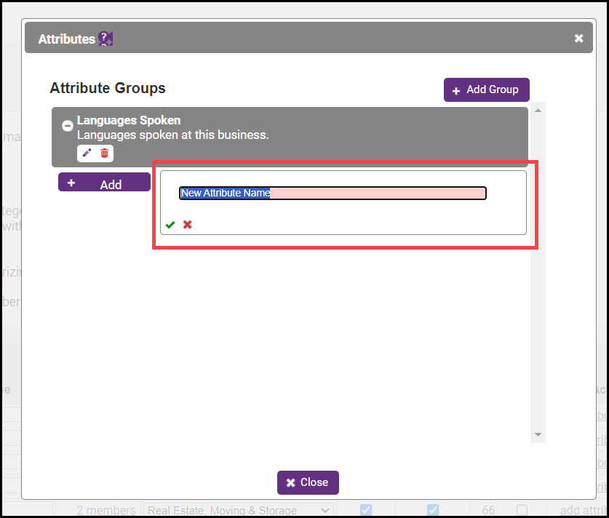Click the help icon beside Attributes title
The height and width of the screenshot is (518, 609).
[x=106, y=39]
